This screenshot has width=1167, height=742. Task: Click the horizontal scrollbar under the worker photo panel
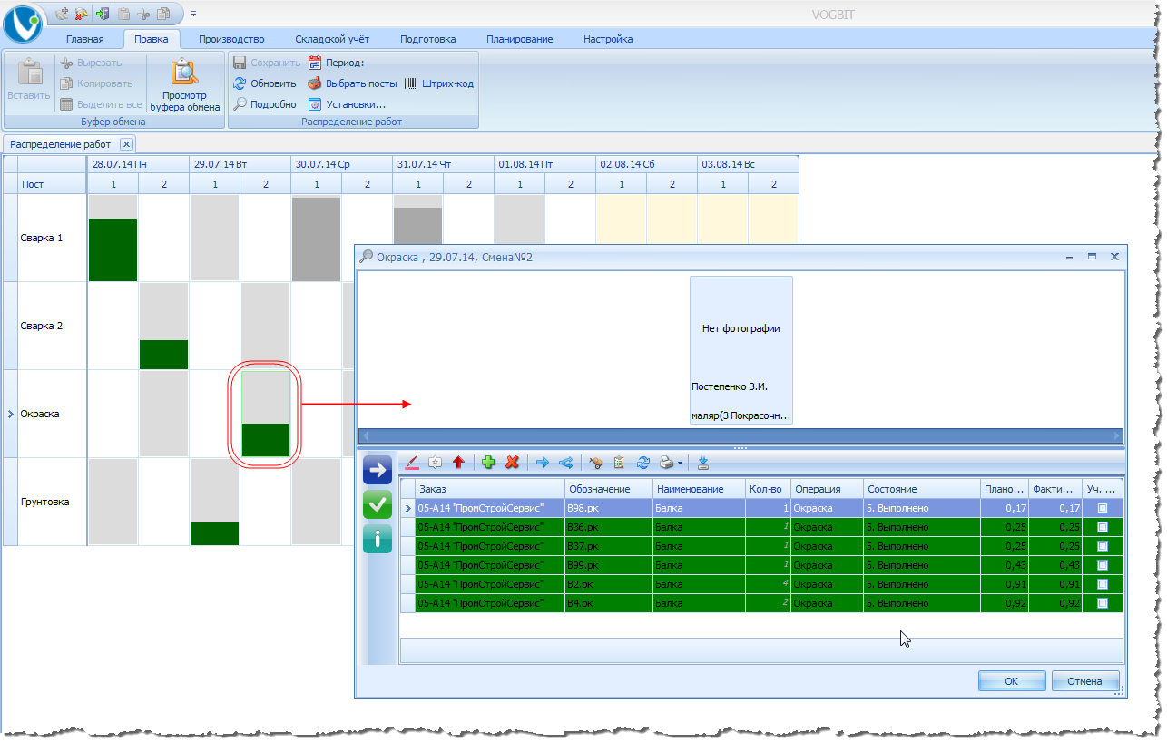pyautogui.click(x=740, y=436)
